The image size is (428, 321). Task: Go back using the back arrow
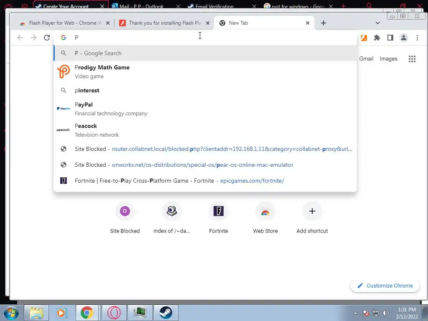20,38
